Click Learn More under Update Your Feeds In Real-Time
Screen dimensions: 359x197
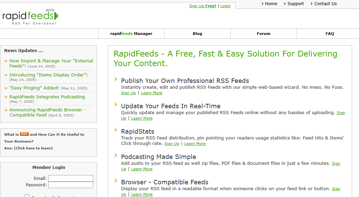tap(142, 118)
